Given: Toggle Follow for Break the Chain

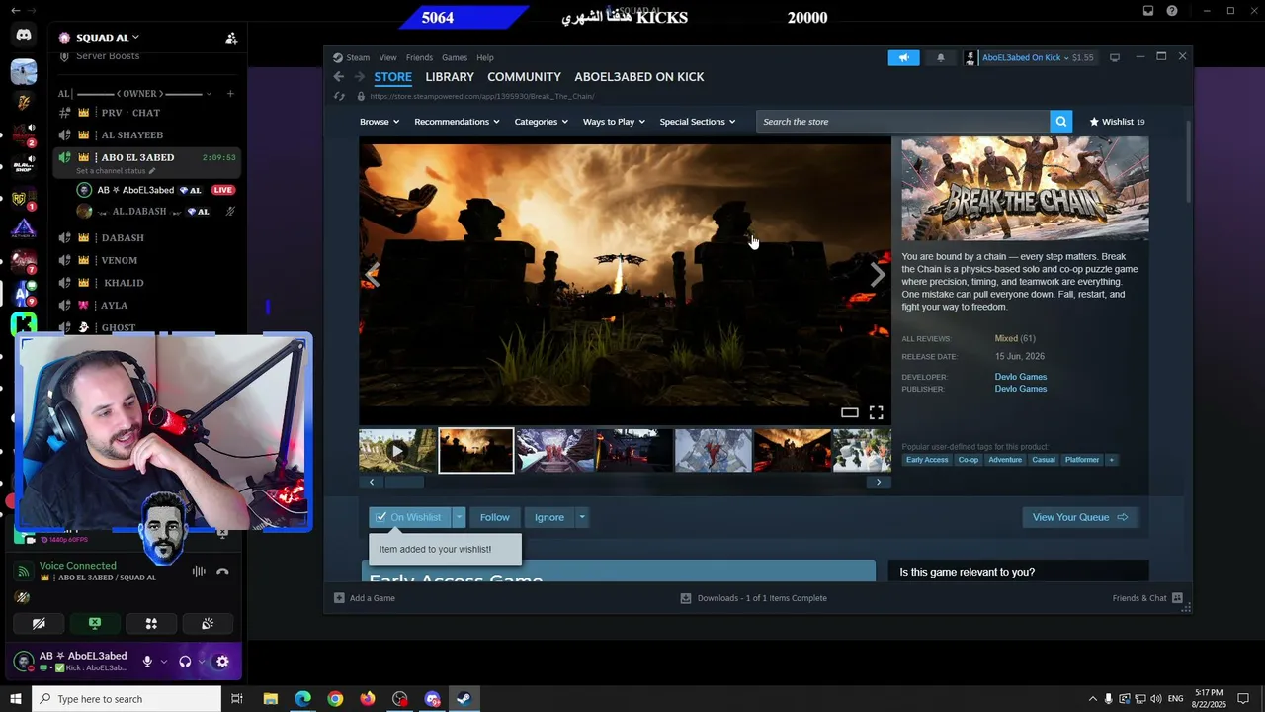Looking at the screenshot, I should tap(495, 517).
